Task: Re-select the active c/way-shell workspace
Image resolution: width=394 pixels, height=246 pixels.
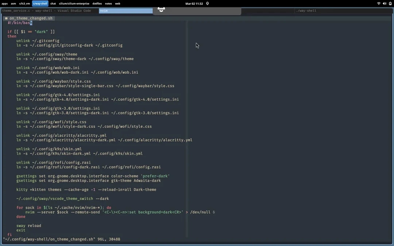Action: (40, 4)
